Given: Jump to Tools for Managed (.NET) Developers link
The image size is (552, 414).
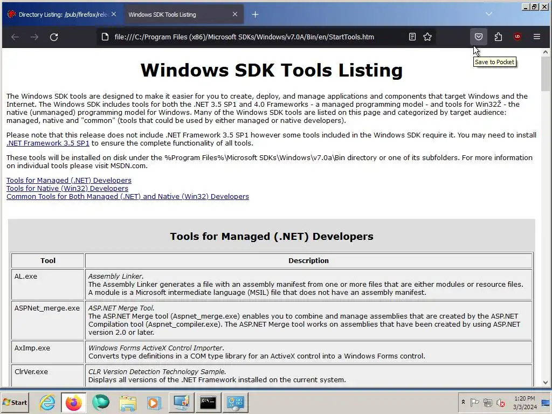Looking at the screenshot, I should click(68, 180).
